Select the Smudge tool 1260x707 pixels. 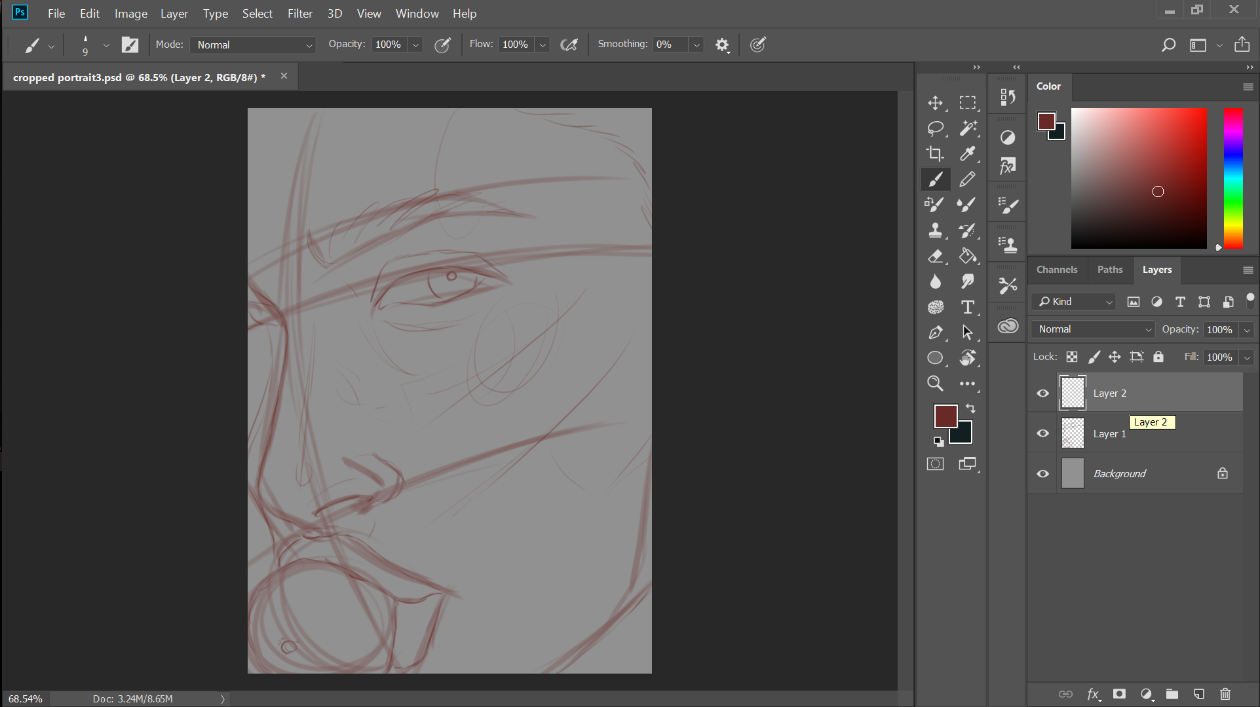967,281
